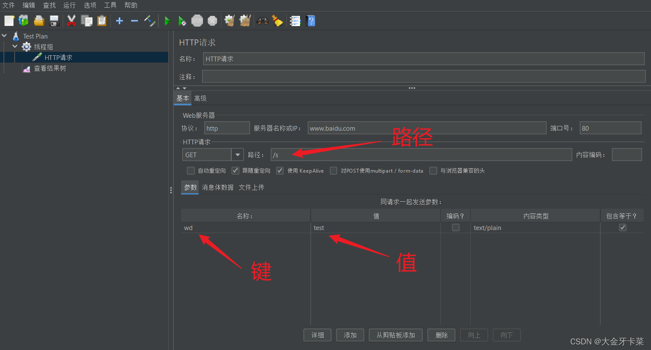Reset search with the yellow brush icon

pos(278,21)
